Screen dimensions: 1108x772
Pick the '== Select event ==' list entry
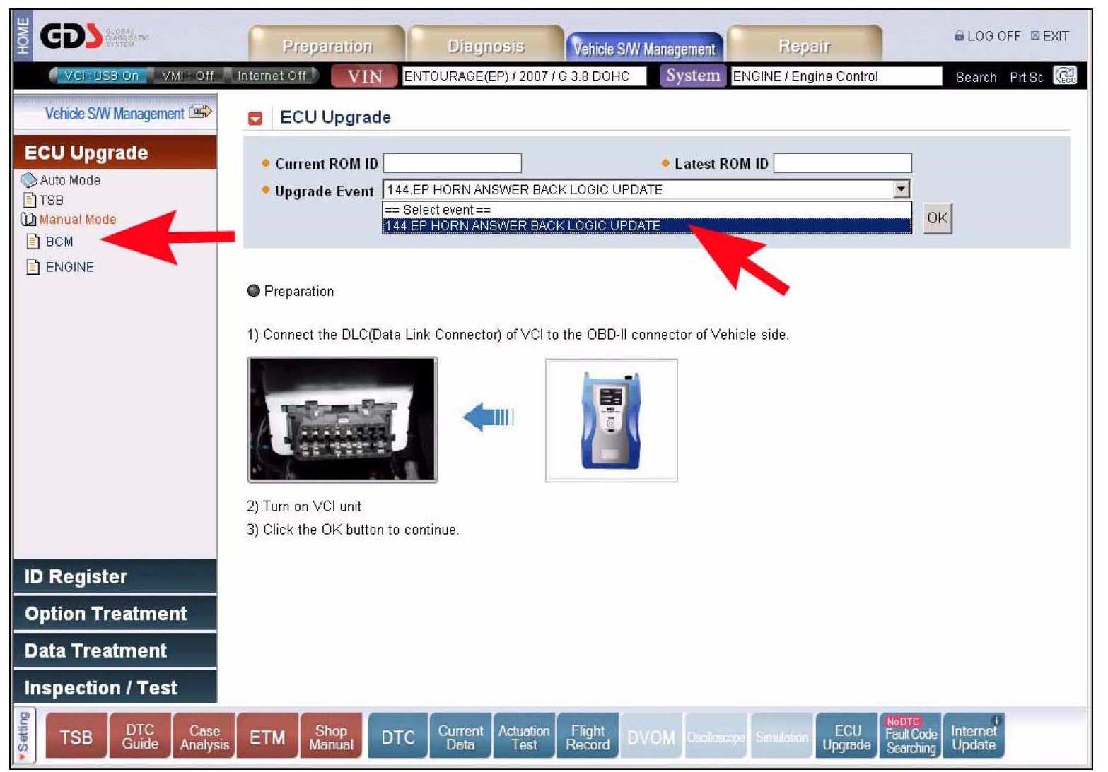[438, 210]
